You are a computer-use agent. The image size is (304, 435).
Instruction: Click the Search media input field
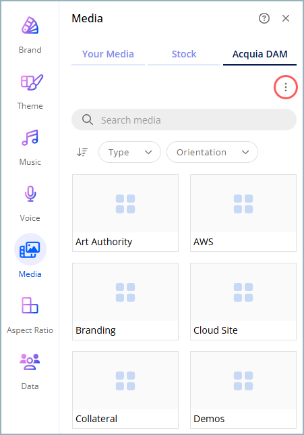pos(184,120)
